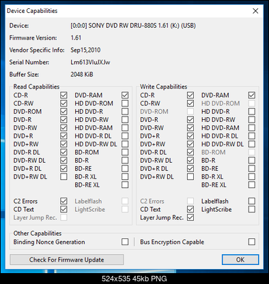Toggle DVD+R DL checkbox under Write Capabilities

(x=190, y=169)
